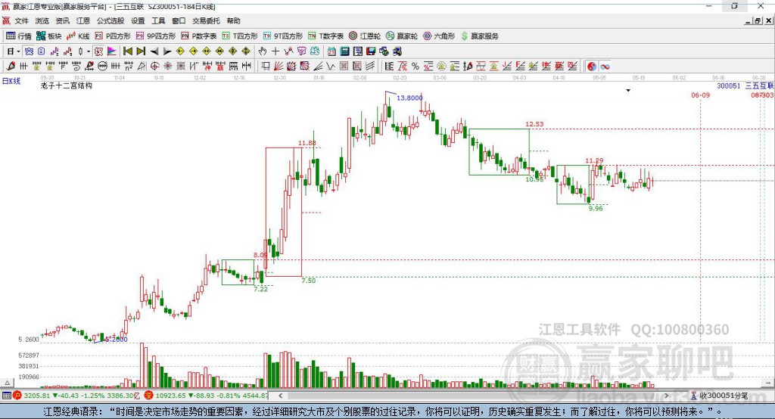Jump to the first bar icon
Image resolution: width=775 pixels, height=419 pixels.
tap(127, 51)
